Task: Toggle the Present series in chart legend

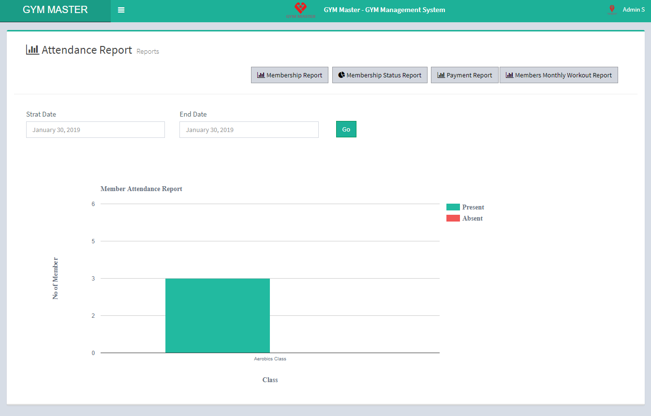Action: point(473,207)
